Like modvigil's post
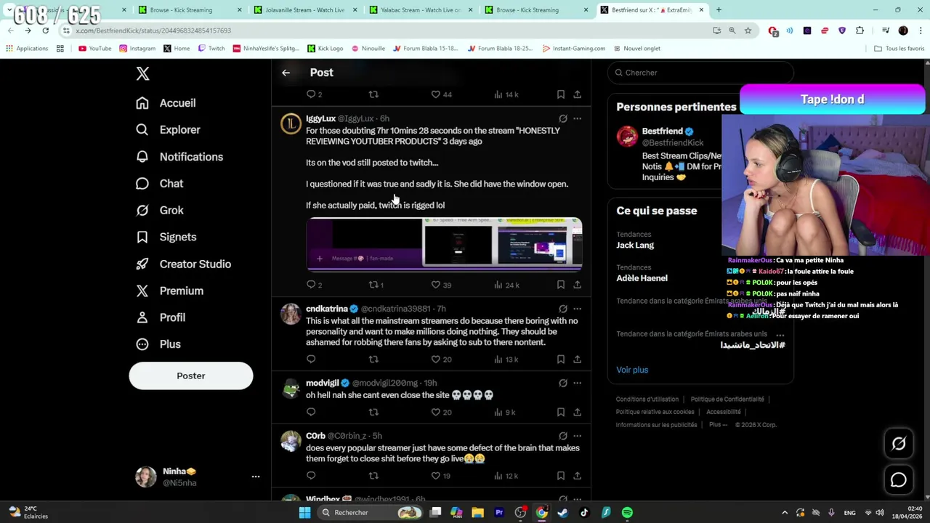 441,412
